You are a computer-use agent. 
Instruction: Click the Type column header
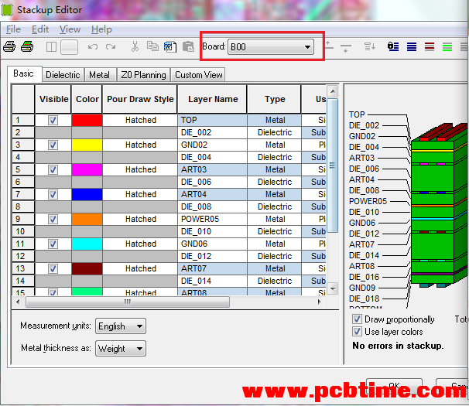pyautogui.click(x=274, y=99)
